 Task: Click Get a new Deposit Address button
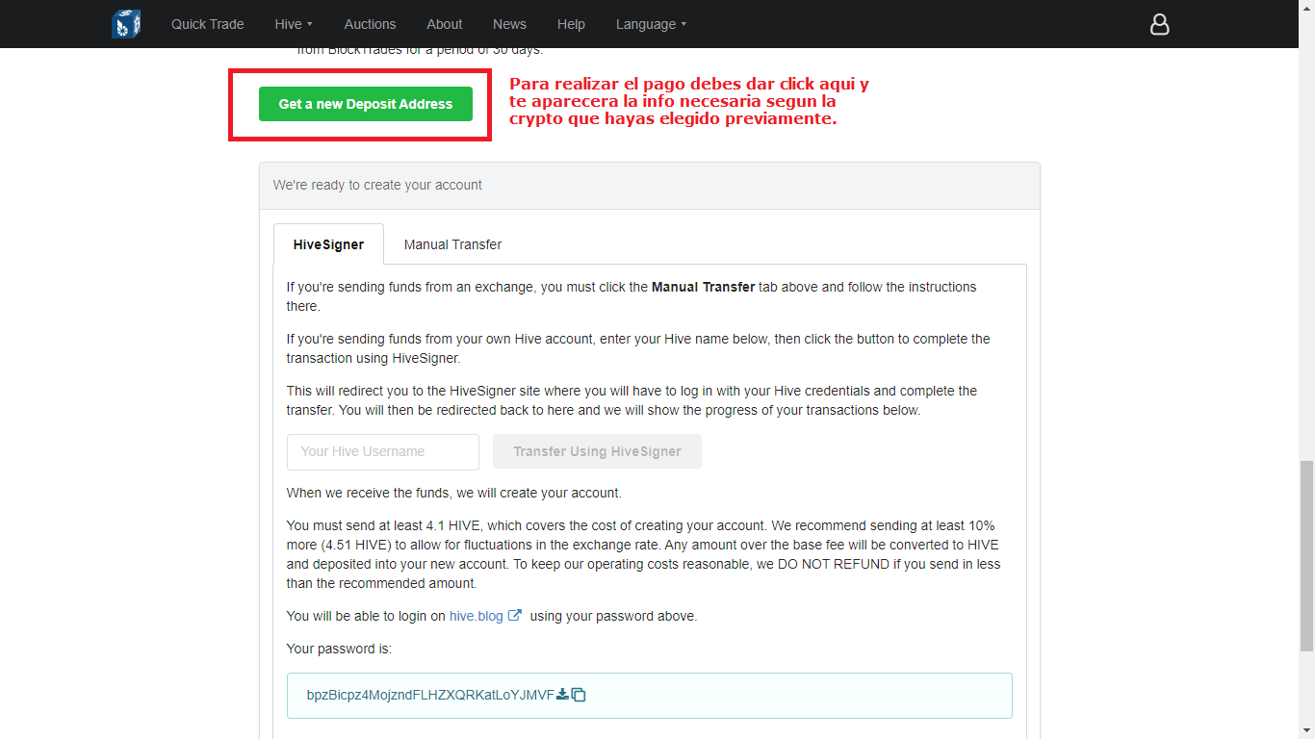pyautogui.click(x=366, y=104)
